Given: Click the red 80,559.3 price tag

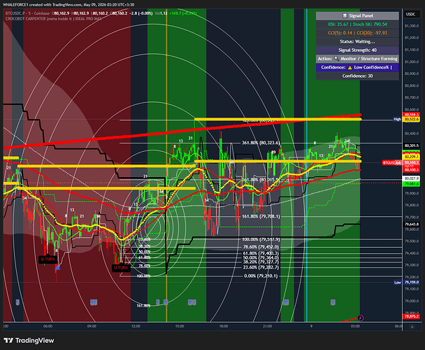Looking at the screenshot, I should click(x=412, y=115).
